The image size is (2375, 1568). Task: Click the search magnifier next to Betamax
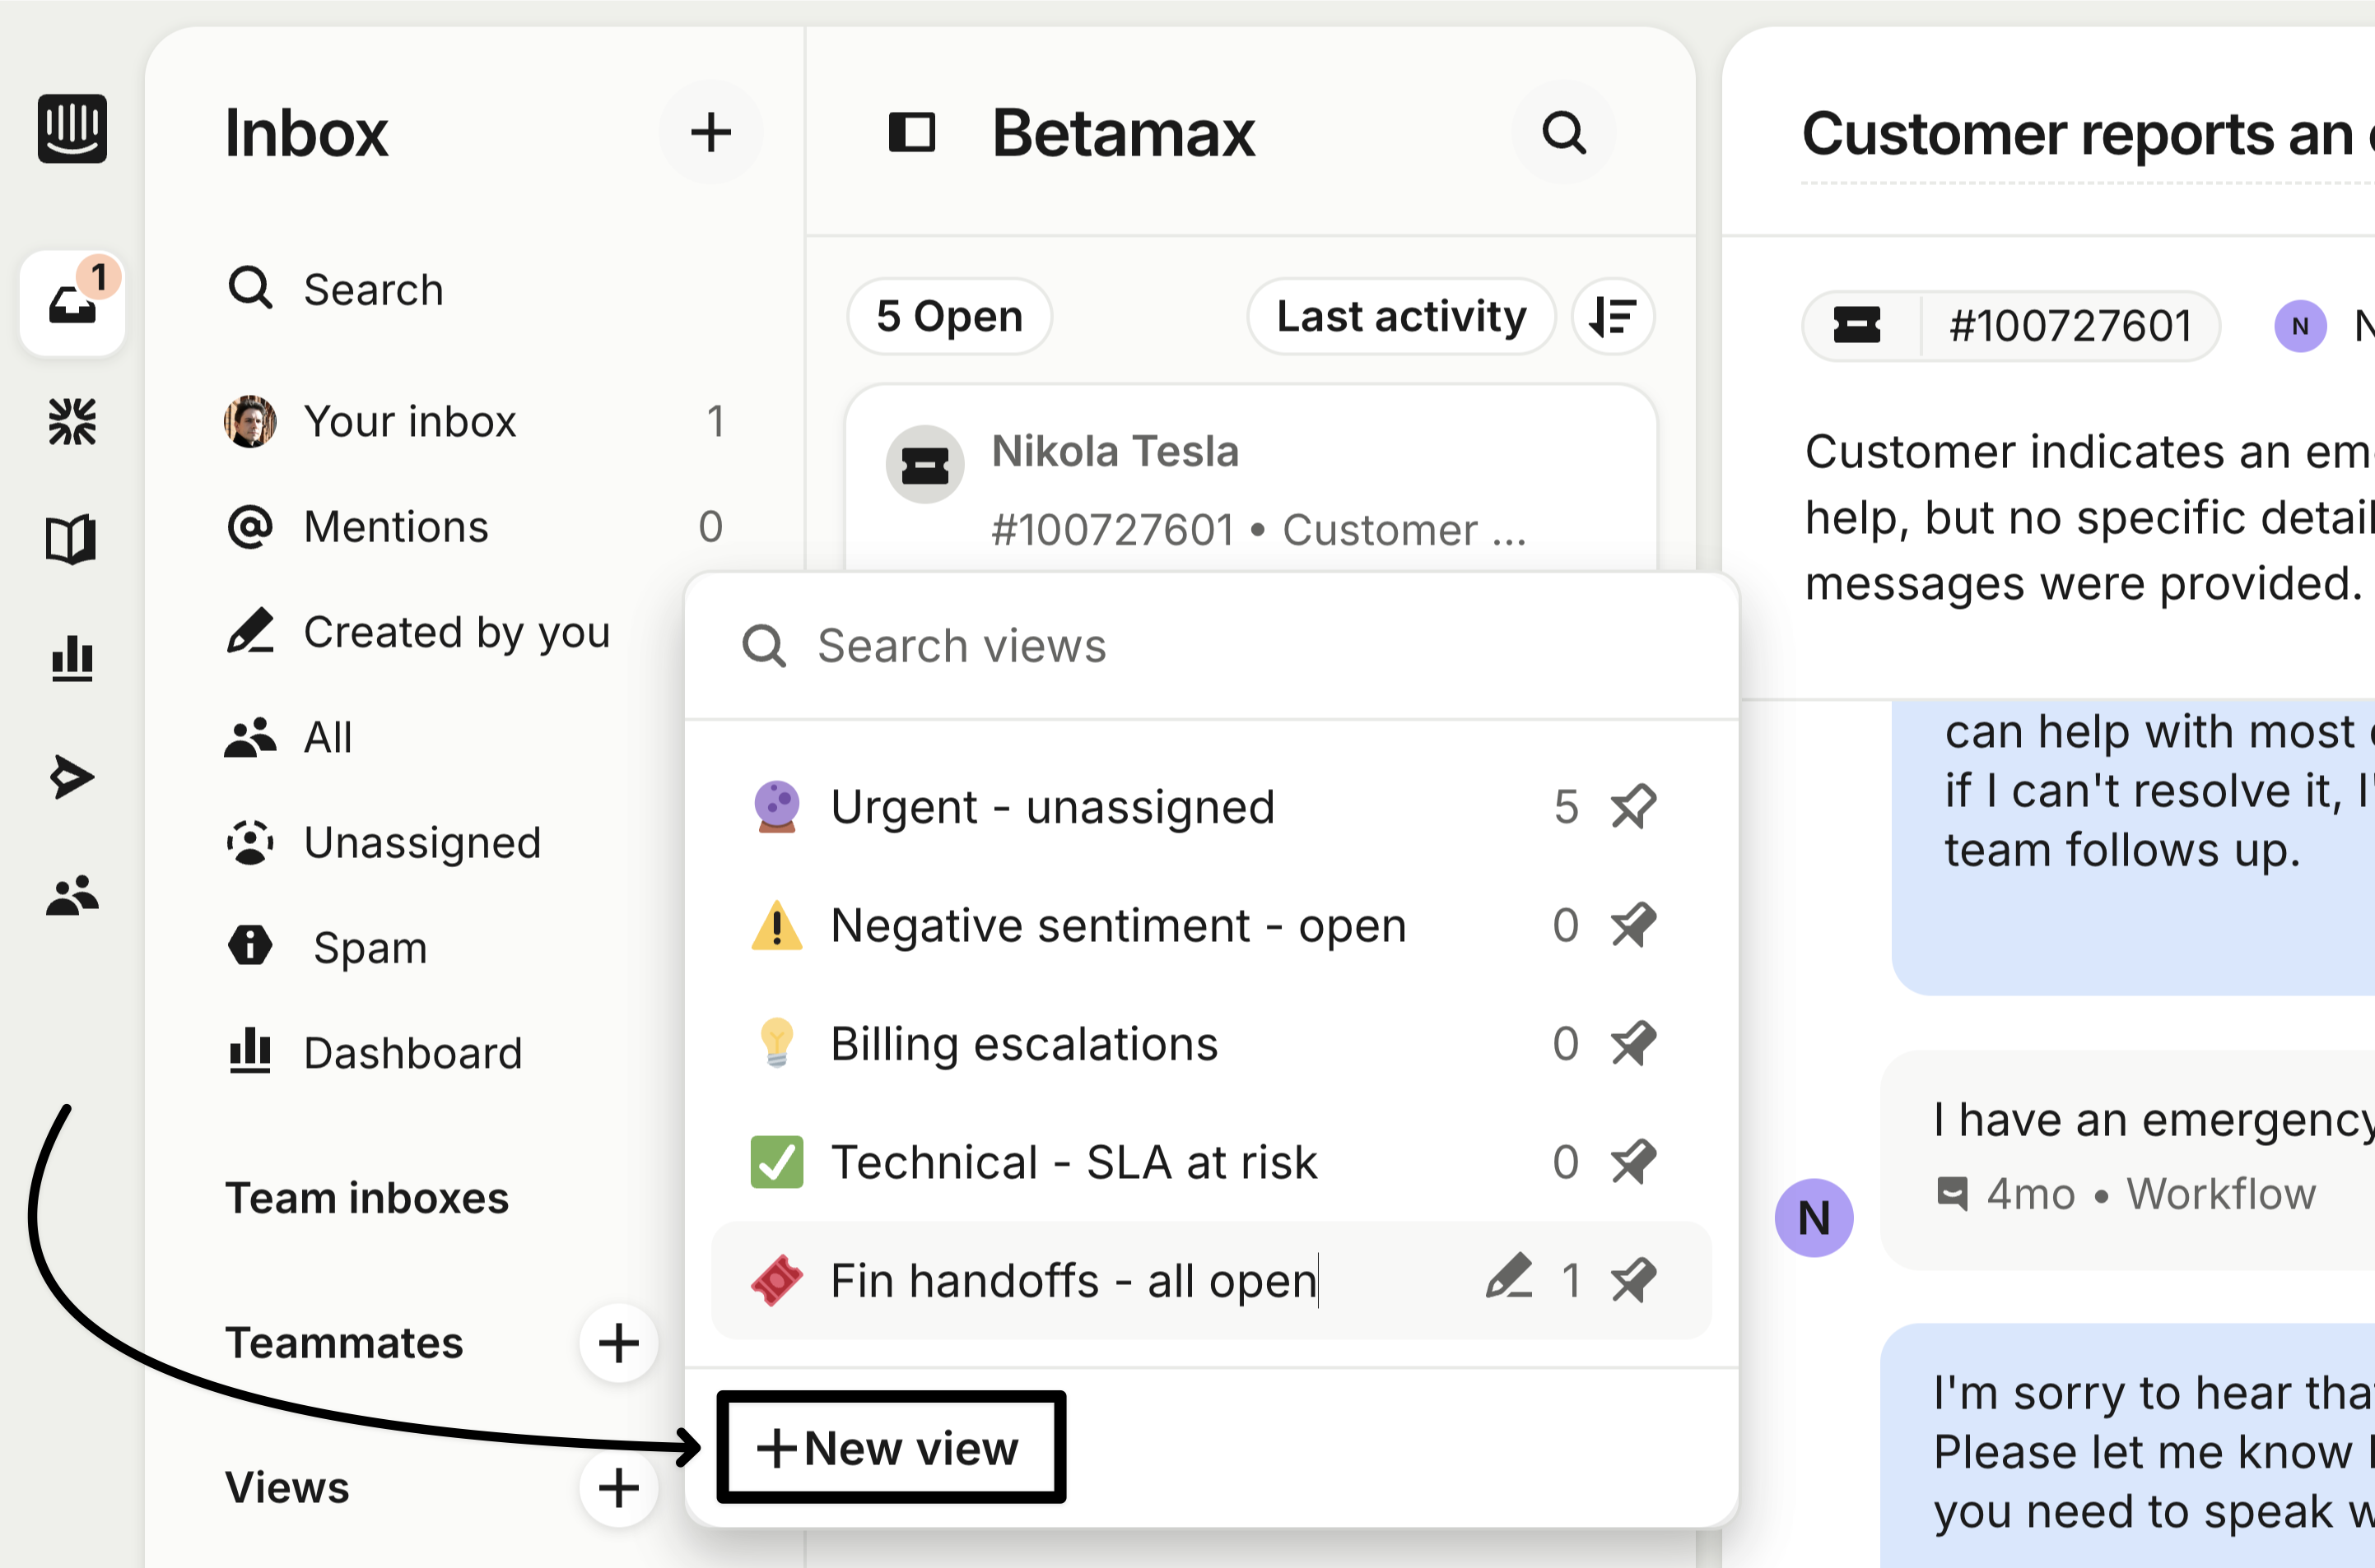pos(1563,132)
